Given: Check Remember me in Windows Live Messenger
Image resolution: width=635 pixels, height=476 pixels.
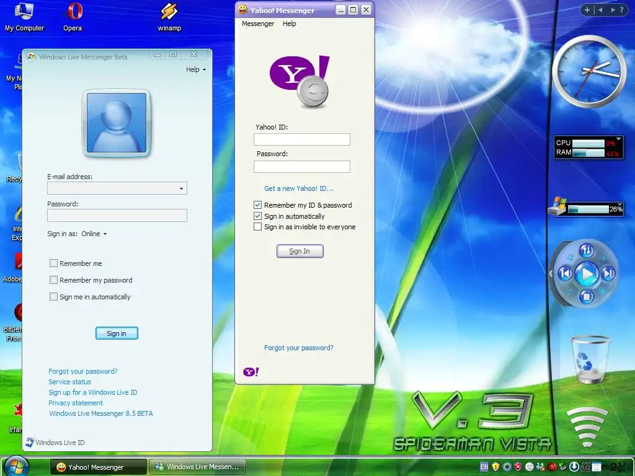Looking at the screenshot, I should coord(53,263).
